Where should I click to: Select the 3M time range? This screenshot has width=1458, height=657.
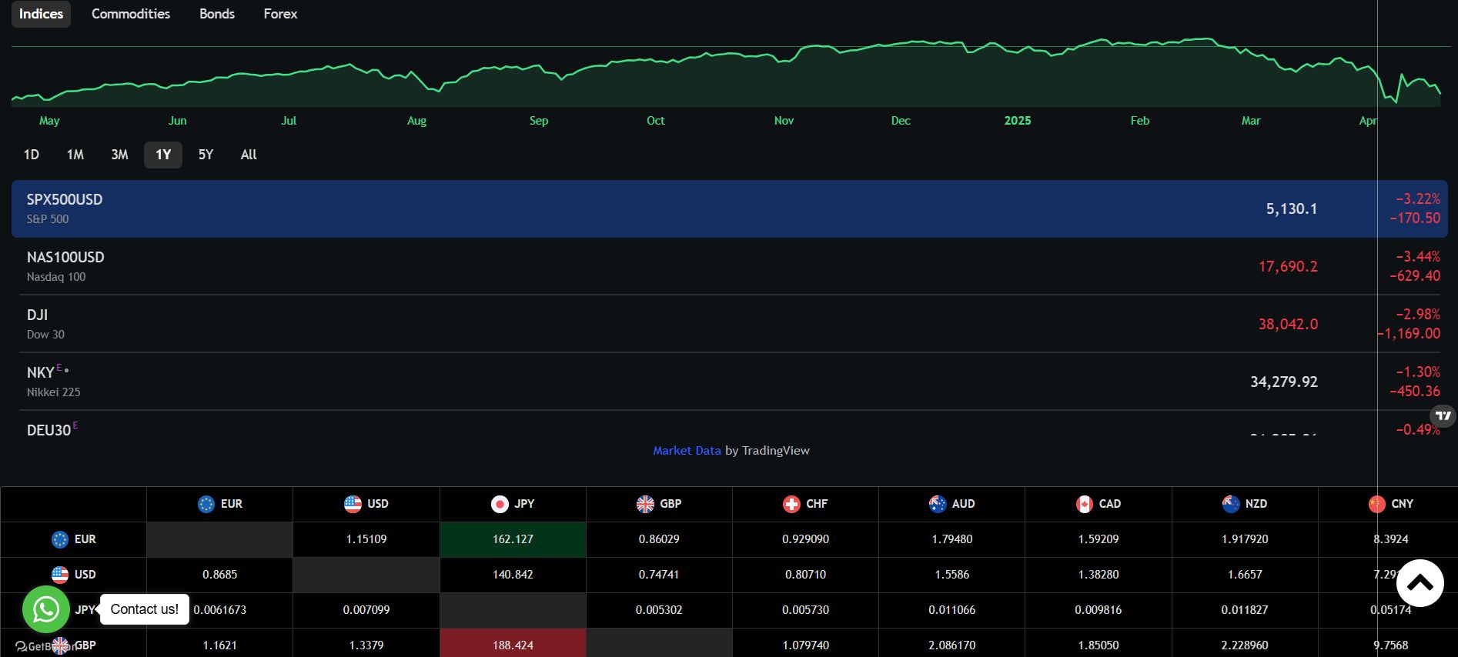tap(119, 155)
